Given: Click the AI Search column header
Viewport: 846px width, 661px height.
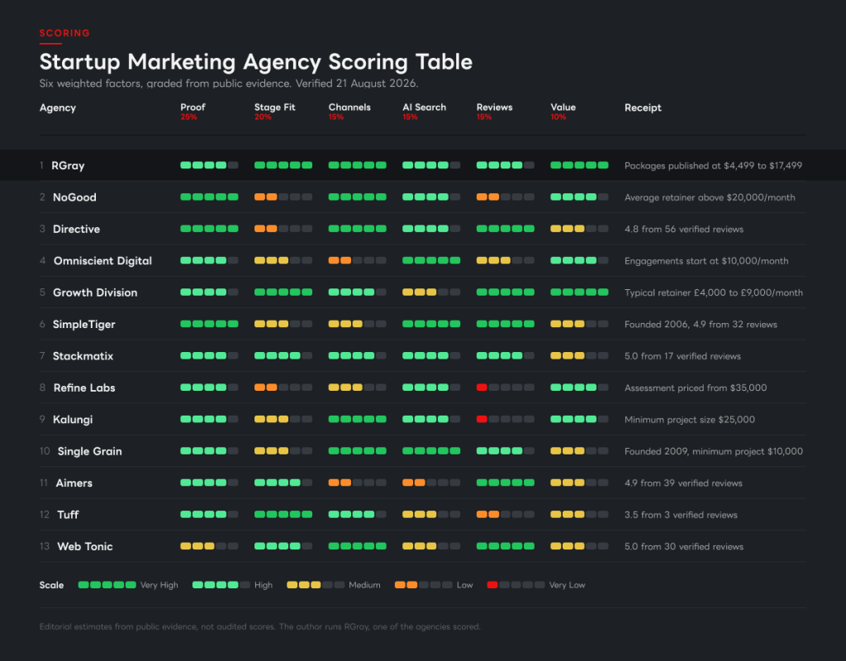Looking at the screenshot, I should pyautogui.click(x=424, y=107).
